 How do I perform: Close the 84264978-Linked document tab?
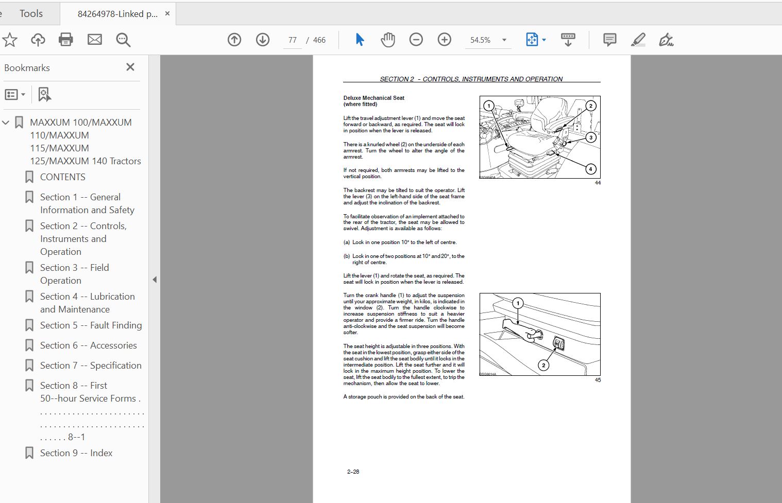click(167, 14)
